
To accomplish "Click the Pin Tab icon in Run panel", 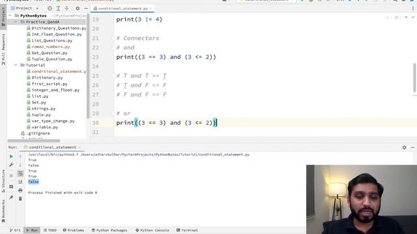I will point(11,198).
